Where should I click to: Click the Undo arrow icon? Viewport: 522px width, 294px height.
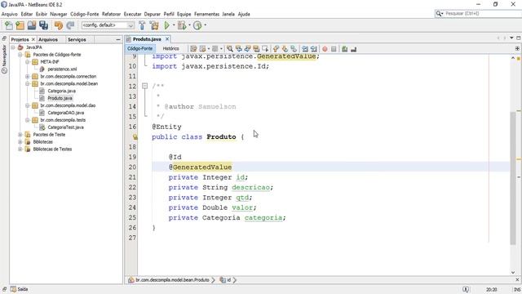[x=59, y=25]
